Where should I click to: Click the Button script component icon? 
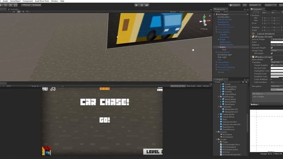[x=253, y=57]
